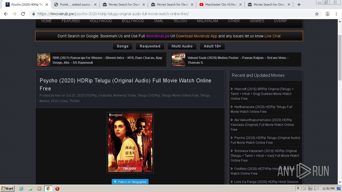
Task: Close the Manchester City VS Real tab
Action: pyautogui.click(x=240, y=5)
